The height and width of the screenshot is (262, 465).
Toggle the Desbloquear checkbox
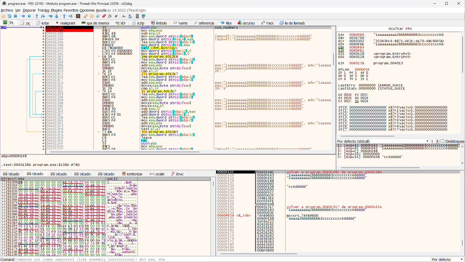coord(443,141)
